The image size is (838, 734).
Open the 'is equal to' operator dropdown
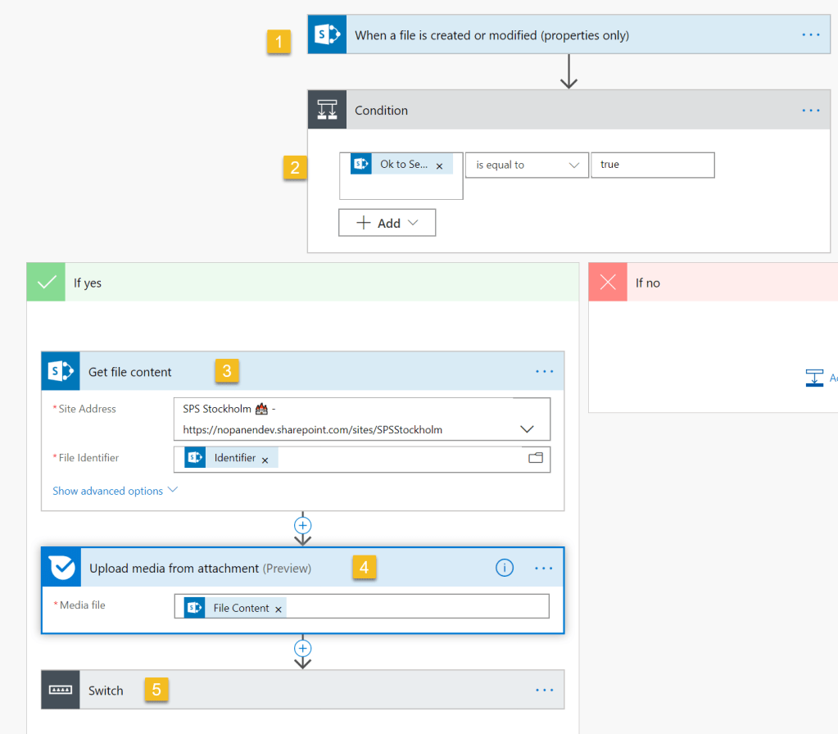[x=527, y=165]
